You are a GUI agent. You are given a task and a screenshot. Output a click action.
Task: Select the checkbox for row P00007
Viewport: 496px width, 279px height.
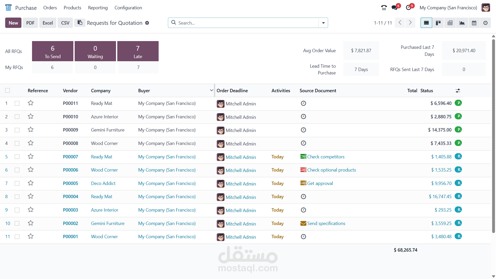[17, 157]
